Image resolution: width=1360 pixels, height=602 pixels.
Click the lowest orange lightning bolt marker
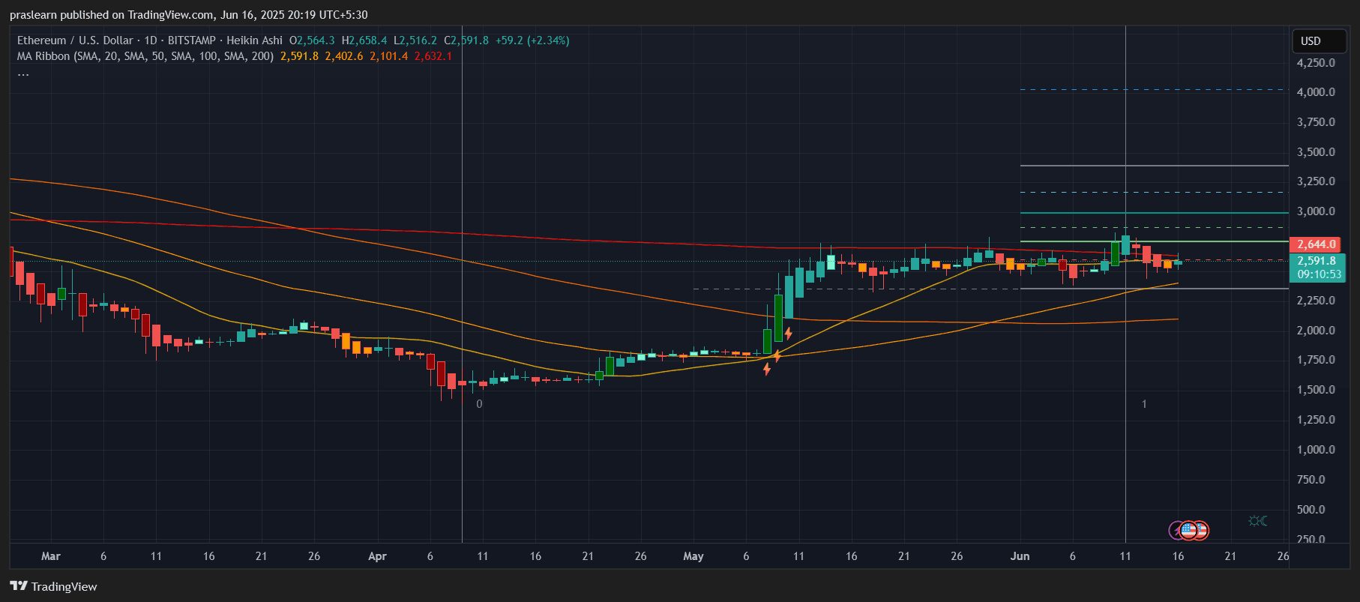(767, 369)
